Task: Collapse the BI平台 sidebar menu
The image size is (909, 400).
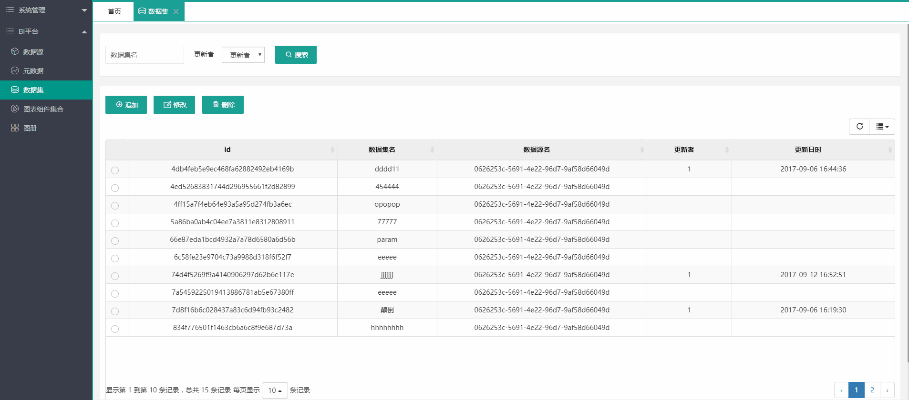Action: point(84,31)
